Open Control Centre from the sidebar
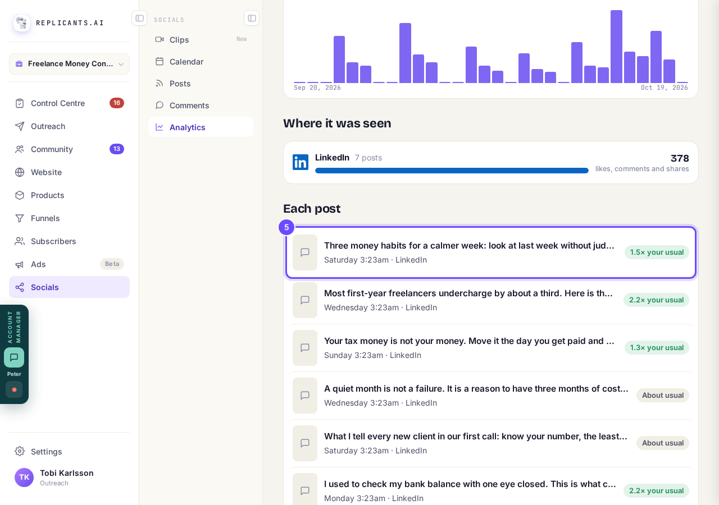Screen dimensions: 719x505 [69, 103]
